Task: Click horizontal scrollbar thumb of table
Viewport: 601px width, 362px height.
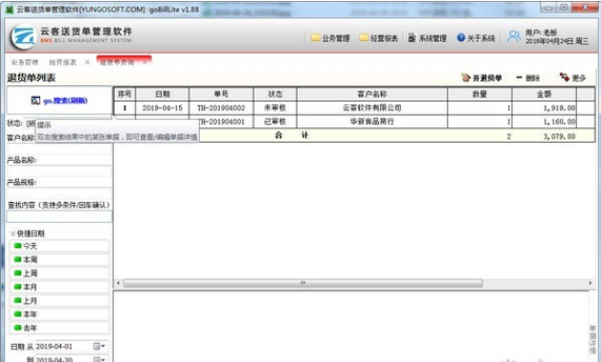Action: [x=302, y=283]
